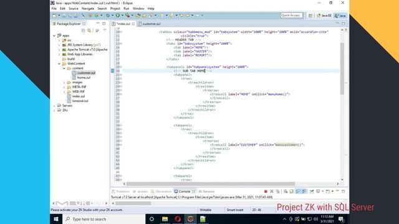
Task: Maximize the Package Explorer view
Action: (x=104, y=24)
